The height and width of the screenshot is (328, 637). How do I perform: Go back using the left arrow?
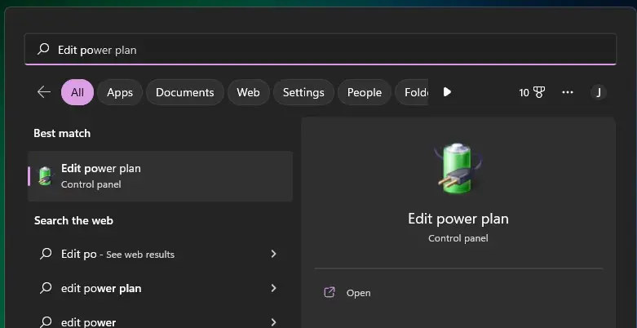pyautogui.click(x=43, y=92)
